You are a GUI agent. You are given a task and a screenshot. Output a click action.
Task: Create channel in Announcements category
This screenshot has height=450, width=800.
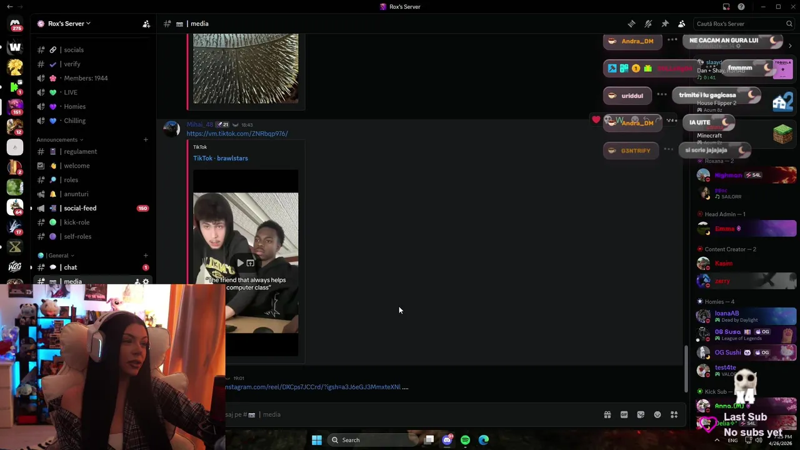pyautogui.click(x=146, y=139)
